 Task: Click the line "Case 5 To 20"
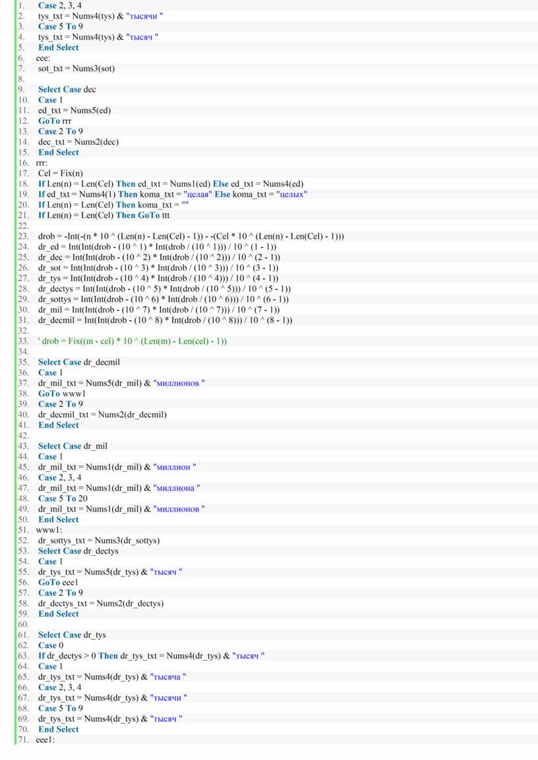[x=63, y=499]
